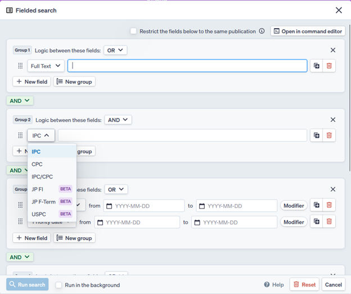This screenshot has width=351, height=294.
Task: Click the duplicate icon in Group 1 row
Action: (317, 66)
